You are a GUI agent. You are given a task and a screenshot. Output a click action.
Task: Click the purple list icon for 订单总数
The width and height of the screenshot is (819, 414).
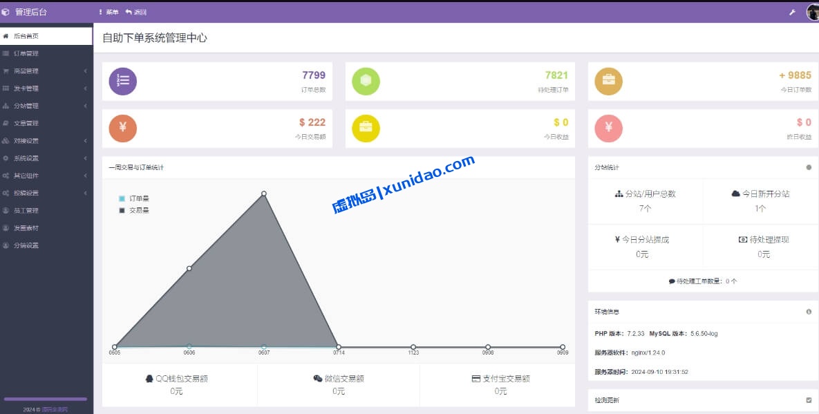point(123,82)
